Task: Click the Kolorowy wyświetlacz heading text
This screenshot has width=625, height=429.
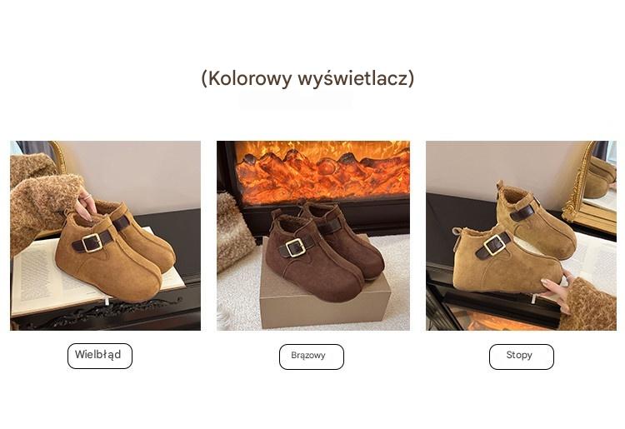Action: pyautogui.click(x=307, y=78)
